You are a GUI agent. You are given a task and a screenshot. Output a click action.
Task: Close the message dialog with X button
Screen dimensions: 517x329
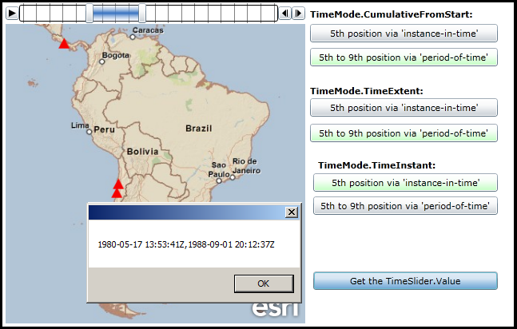tap(292, 212)
